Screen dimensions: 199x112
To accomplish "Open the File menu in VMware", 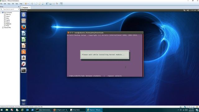I will point(1,4).
